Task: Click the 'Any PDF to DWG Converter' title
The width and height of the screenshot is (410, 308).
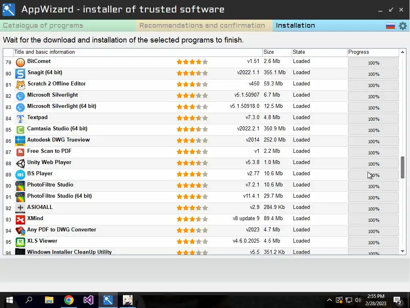Action: pos(62,230)
